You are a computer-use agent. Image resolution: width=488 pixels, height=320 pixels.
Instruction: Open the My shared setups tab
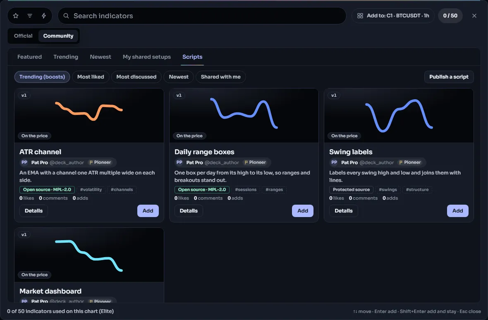tap(146, 57)
